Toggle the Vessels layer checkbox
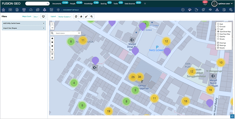 (x=218, y=48)
